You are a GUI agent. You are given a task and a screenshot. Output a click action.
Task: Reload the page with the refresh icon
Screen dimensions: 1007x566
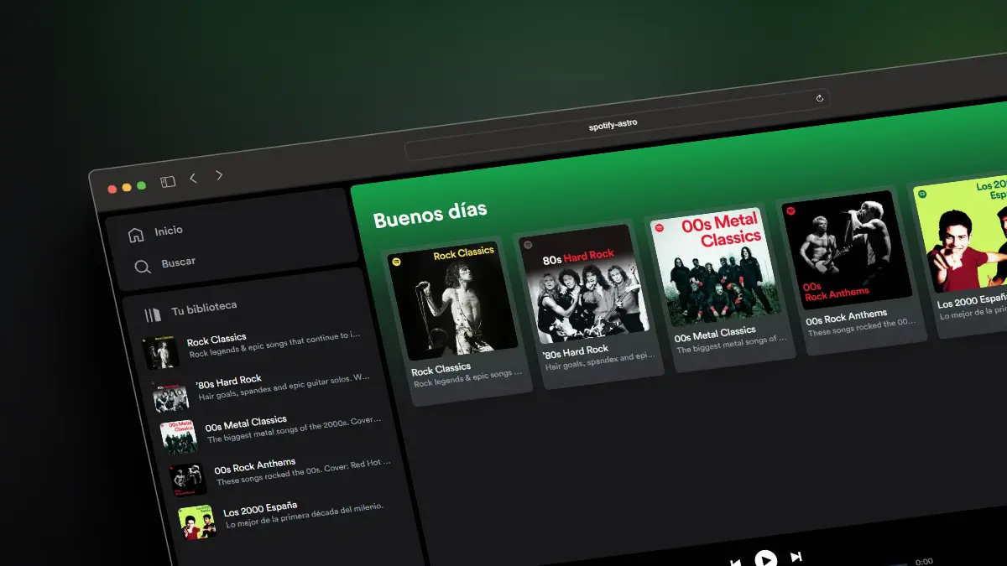tap(820, 98)
